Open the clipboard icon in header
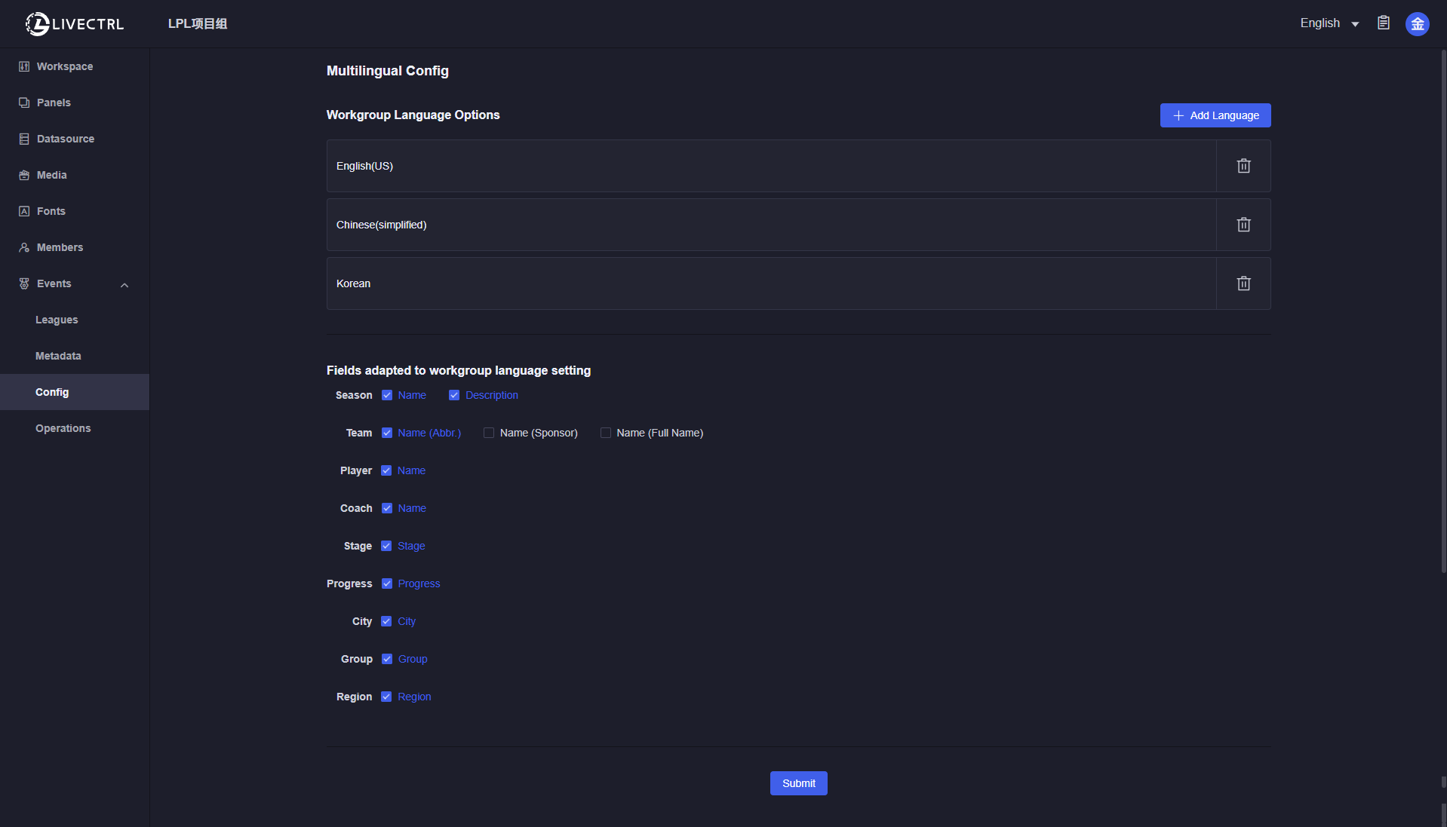The width and height of the screenshot is (1447, 827). pyautogui.click(x=1383, y=23)
